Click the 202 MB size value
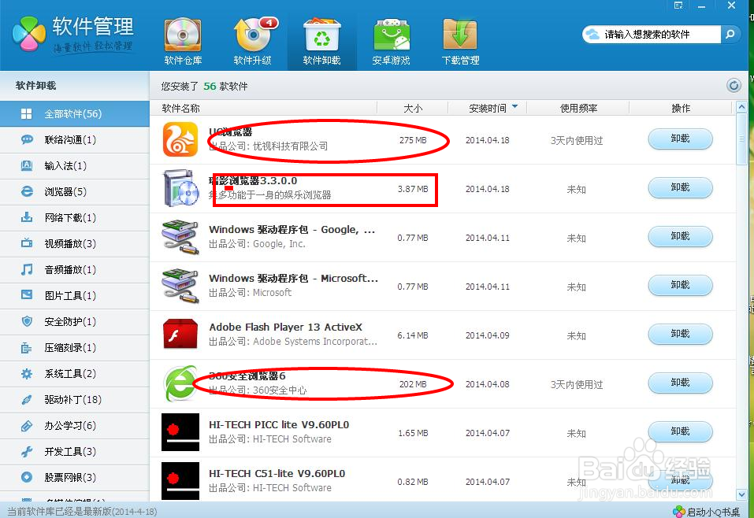This screenshot has height=518, width=754. [x=413, y=384]
